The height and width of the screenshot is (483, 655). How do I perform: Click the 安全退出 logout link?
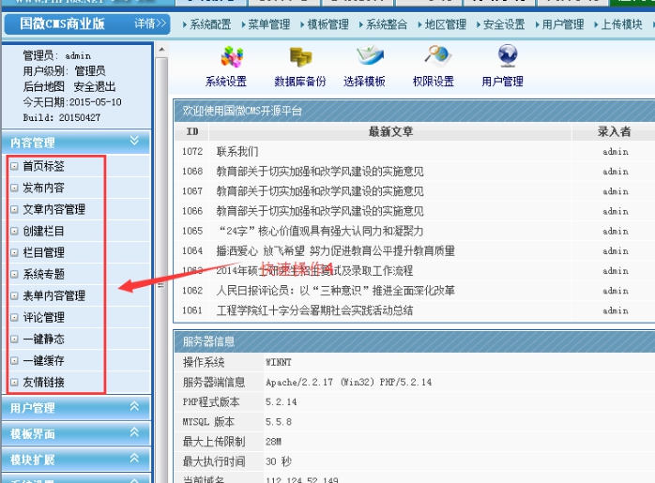point(95,86)
